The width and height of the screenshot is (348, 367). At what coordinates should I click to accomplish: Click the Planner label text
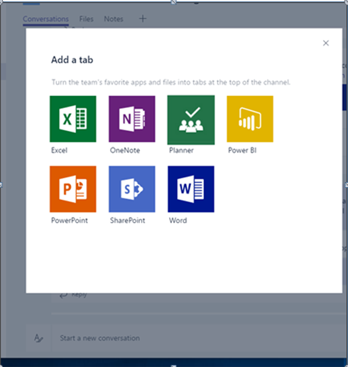click(181, 150)
